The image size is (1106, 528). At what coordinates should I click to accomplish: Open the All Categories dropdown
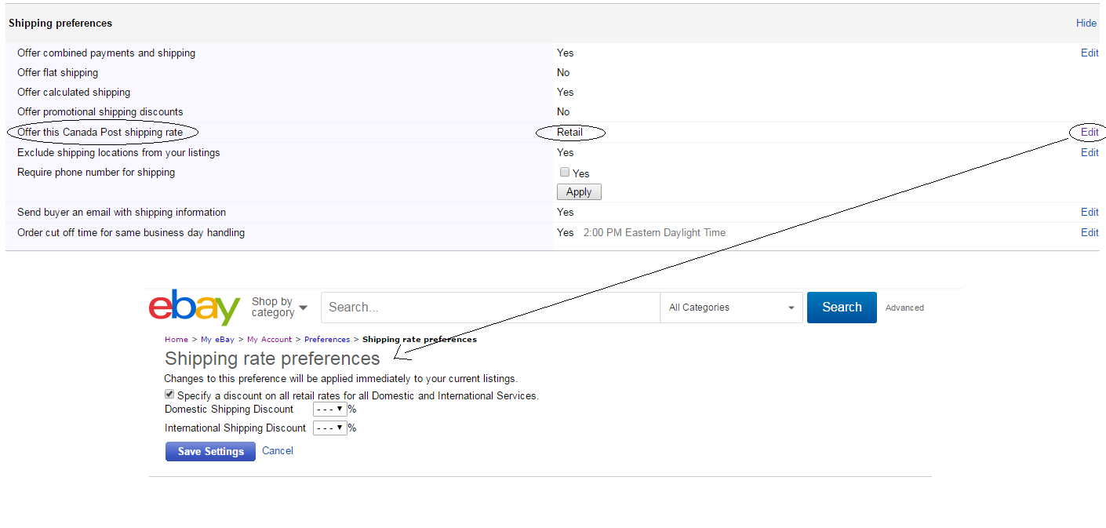tap(731, 308)
